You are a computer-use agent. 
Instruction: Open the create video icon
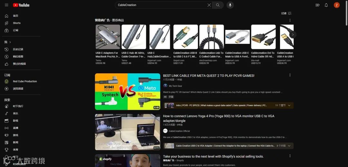point(317,5)
